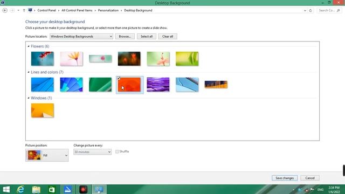Open the Picture position Fill dropdown

click(x=47, y=155)
